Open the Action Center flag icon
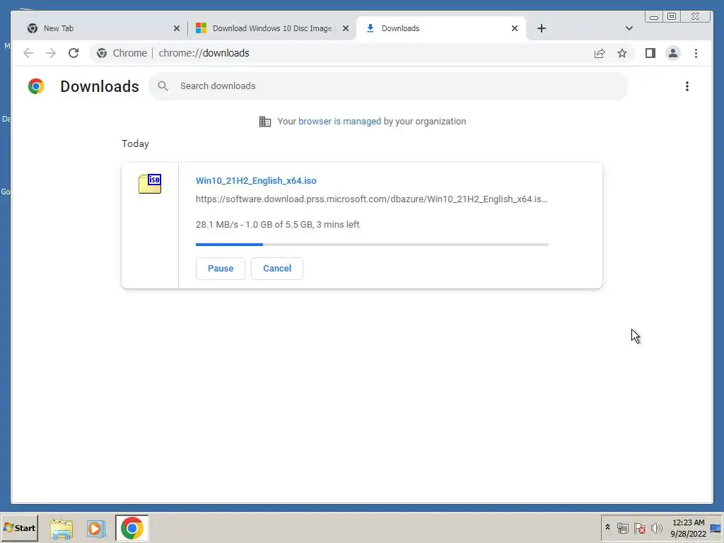Screen dimensions: 724x543 coord(639,527)
